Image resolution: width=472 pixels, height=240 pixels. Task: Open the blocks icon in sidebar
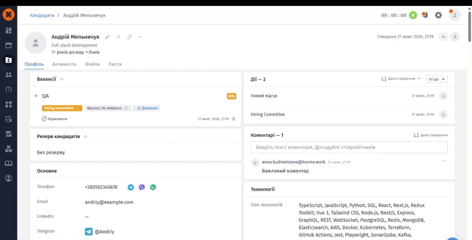[x=8, y=149]
